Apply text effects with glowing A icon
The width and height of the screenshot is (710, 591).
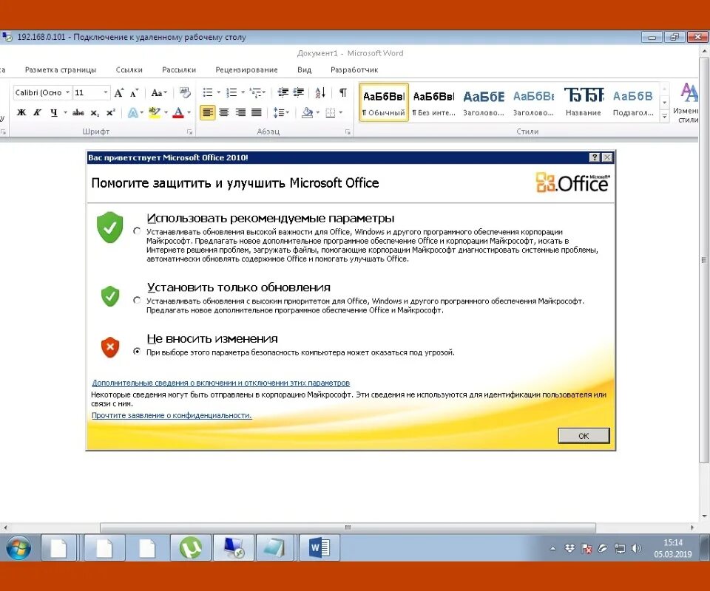pos(132,112)
